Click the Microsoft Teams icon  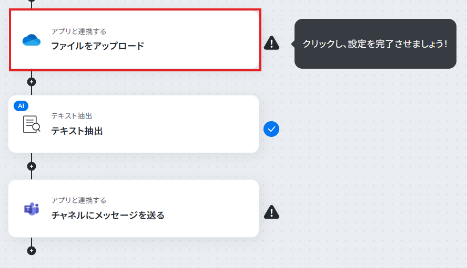(x=32, y=209)
